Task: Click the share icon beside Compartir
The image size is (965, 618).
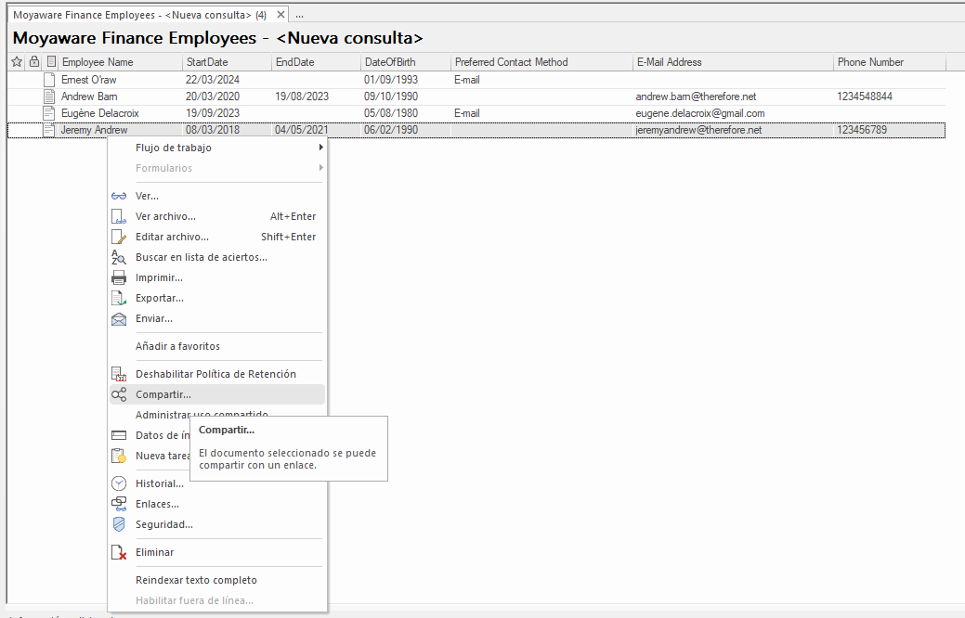Action: 119,394
